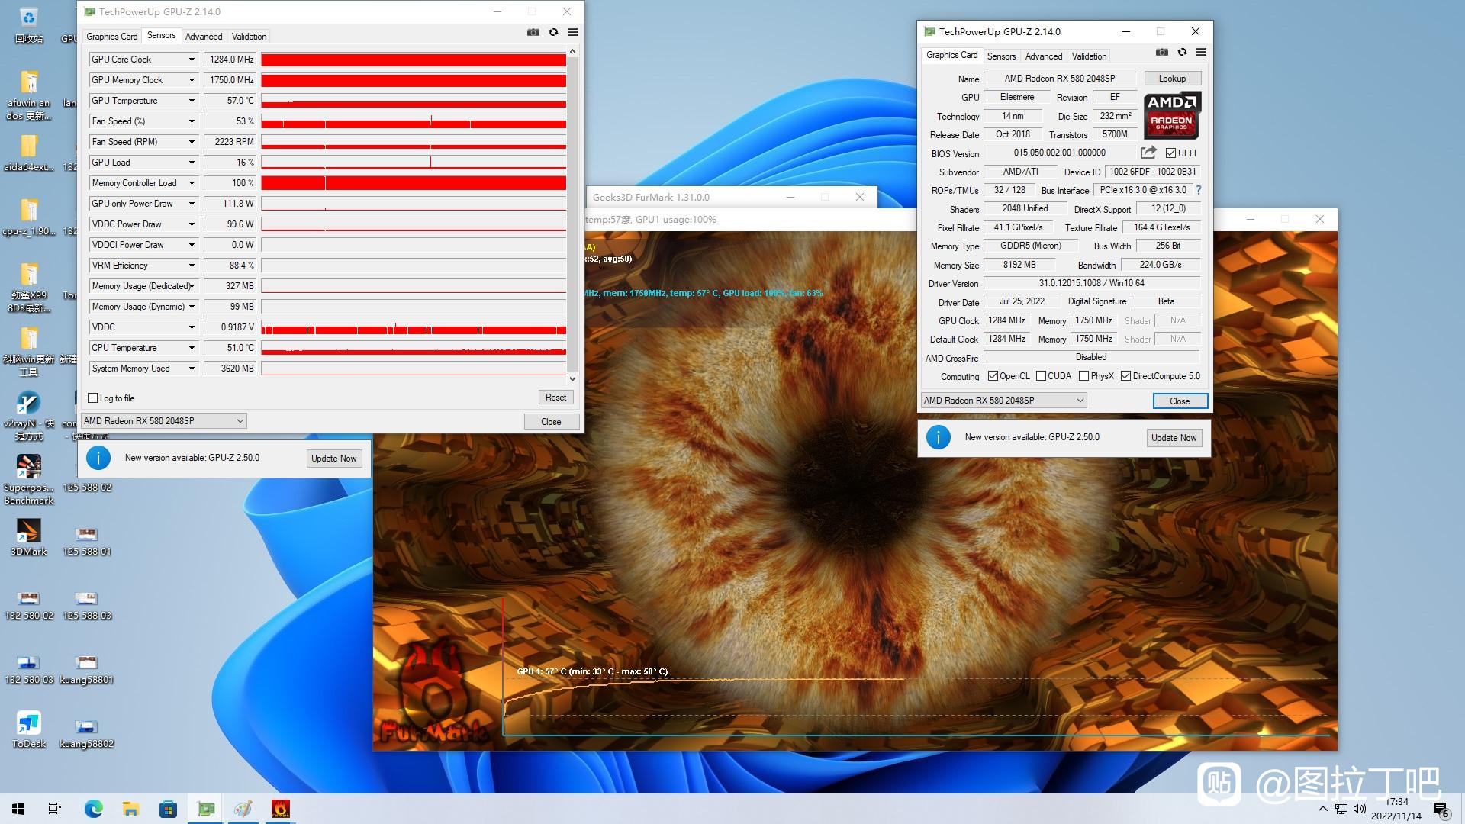Click the Reset button in Sensors window
The image size is (1465, 824).
pyautogui.click(x=555, y=398)
